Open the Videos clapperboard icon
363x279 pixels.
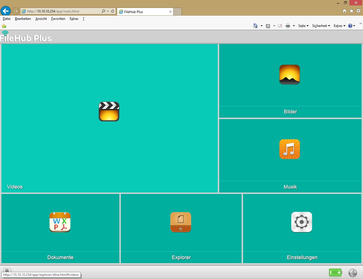tap(109, 111)
